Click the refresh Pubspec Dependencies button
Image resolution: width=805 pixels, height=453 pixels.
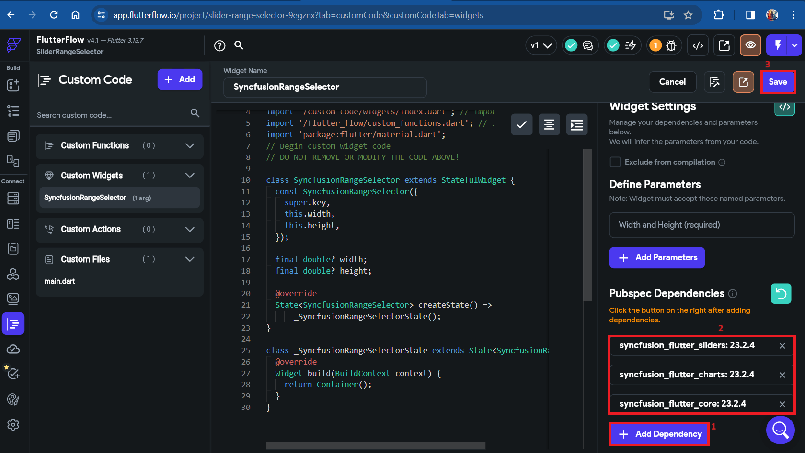coord(781,294)
